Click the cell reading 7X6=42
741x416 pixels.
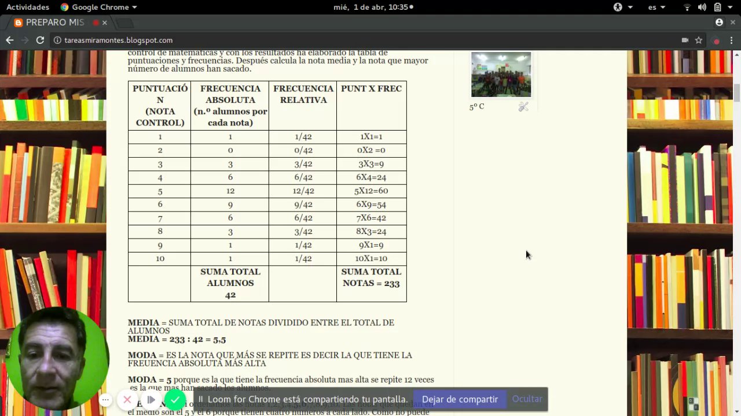tap(371, 218)
